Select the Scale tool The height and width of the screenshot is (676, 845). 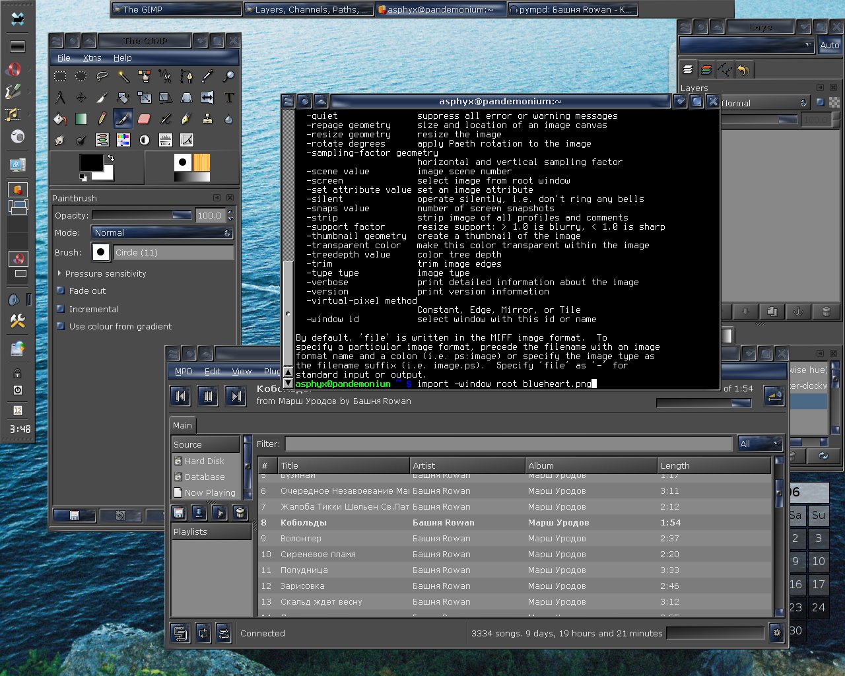click(x=145, y=98)
